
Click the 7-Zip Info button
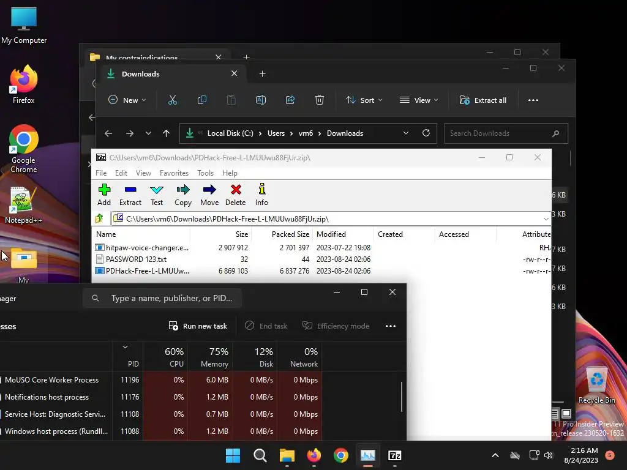[x=261, y=195]
